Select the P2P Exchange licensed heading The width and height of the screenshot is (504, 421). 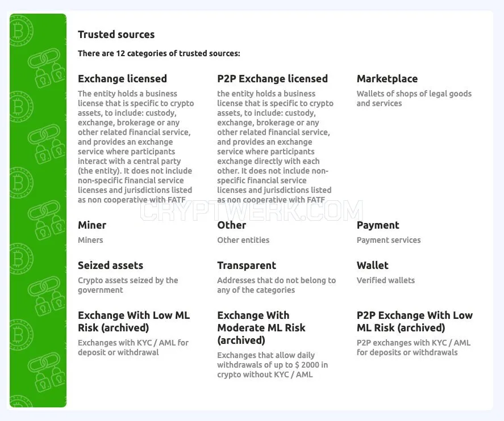coord(272,79)
